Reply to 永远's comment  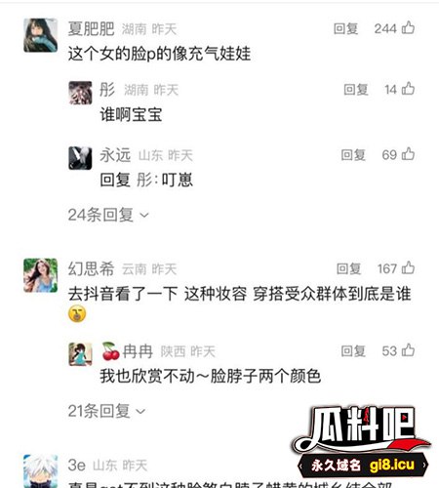(353, 155)
